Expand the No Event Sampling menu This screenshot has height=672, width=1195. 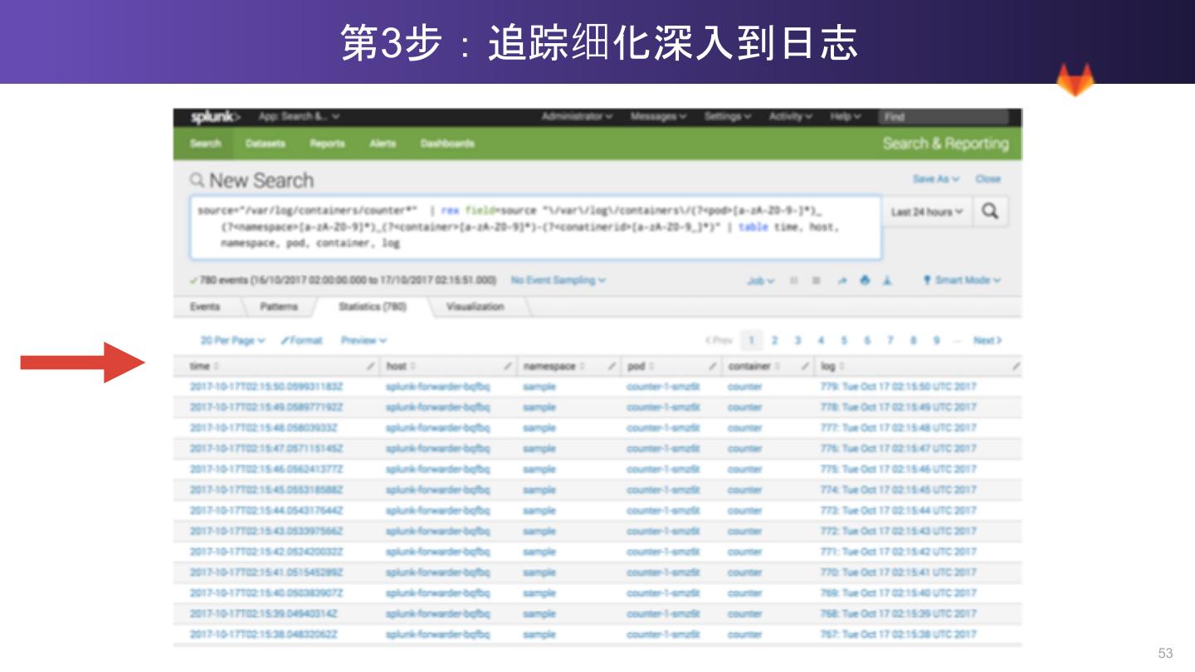click(x=558, y=280)
